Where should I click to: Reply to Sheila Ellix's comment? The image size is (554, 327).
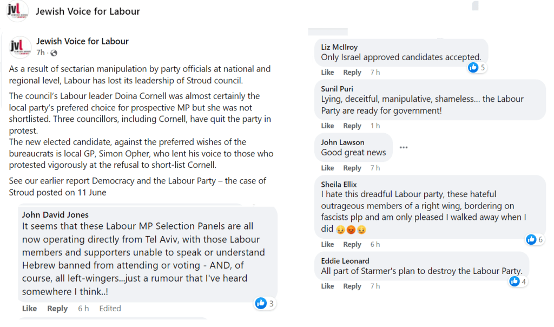point(352,245)
